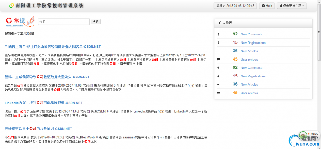
Task: Click the first User reviews link
Action: point(249,59)
